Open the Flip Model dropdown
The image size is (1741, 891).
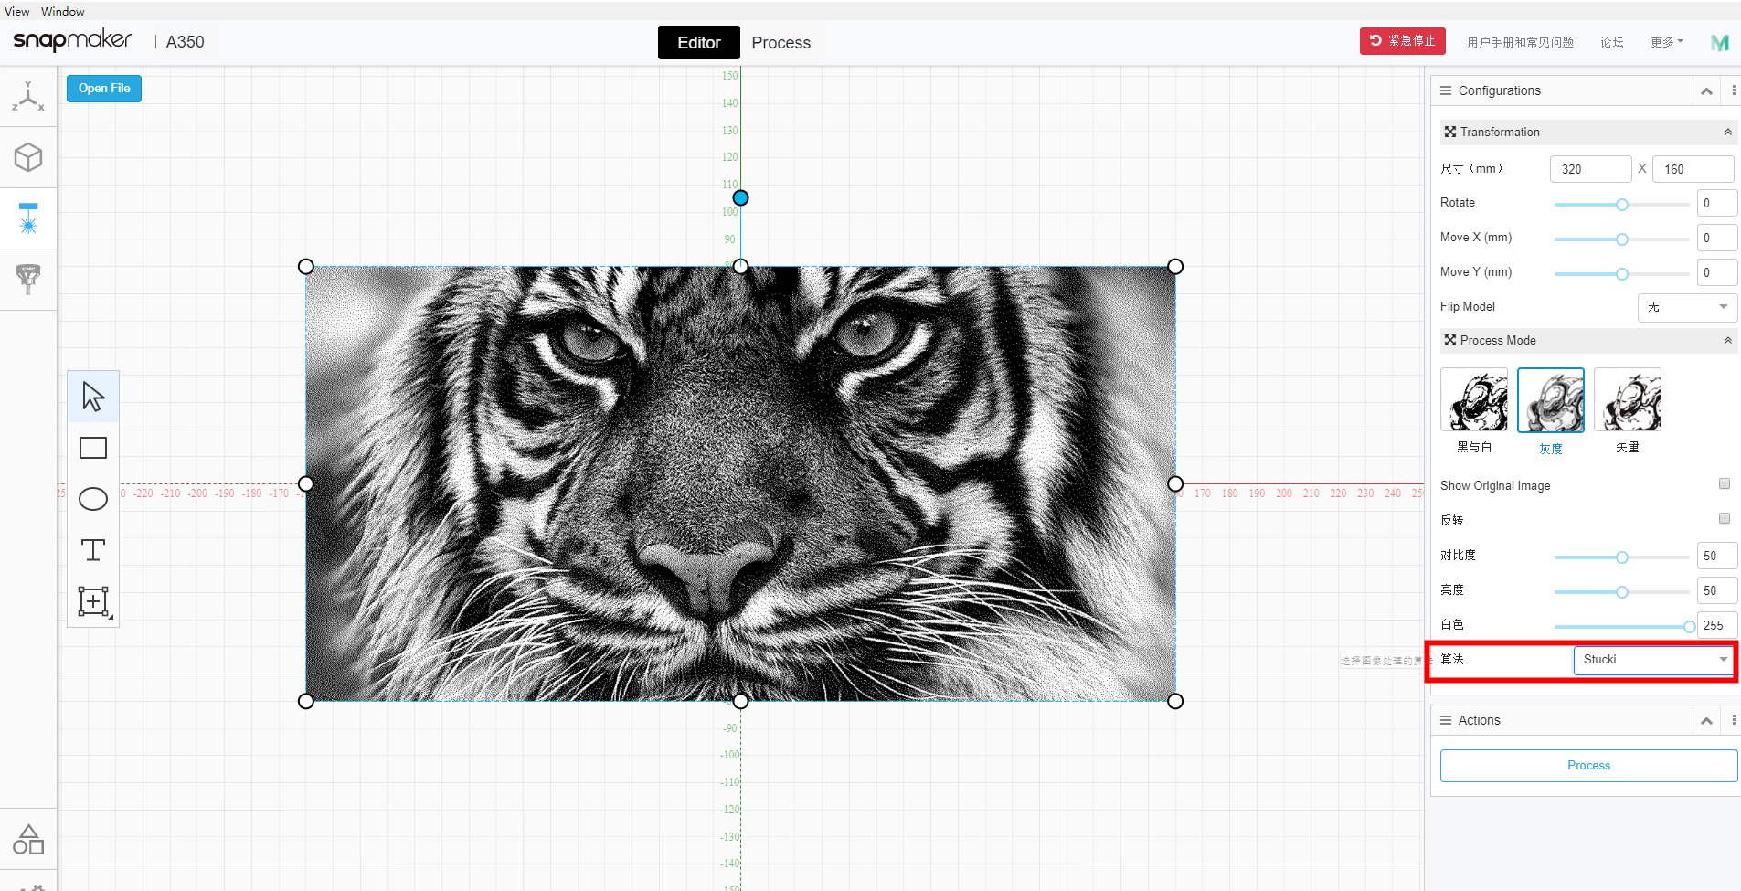tap(1687, 307)
